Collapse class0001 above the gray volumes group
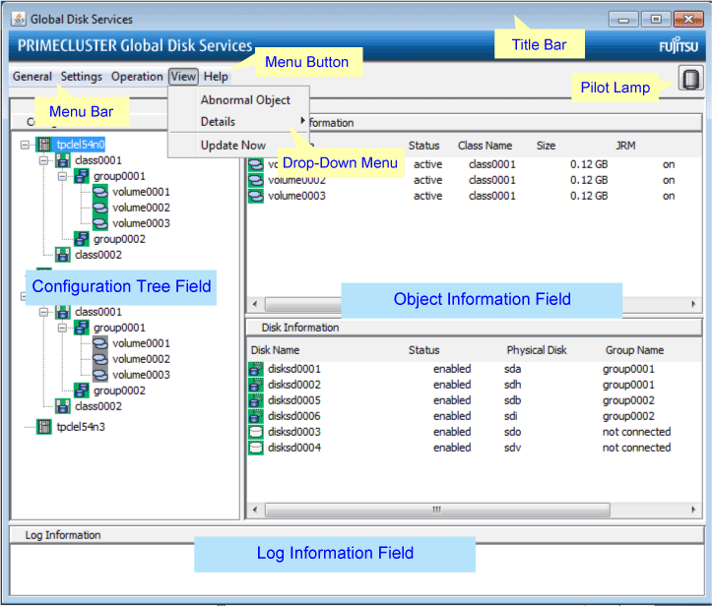This screenshot has width=712, height=606. (43, 312)
